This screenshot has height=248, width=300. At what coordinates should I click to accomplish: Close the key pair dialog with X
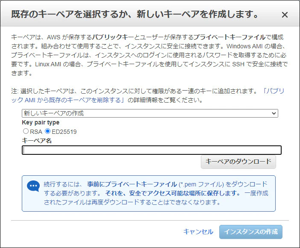click(285, 15)
